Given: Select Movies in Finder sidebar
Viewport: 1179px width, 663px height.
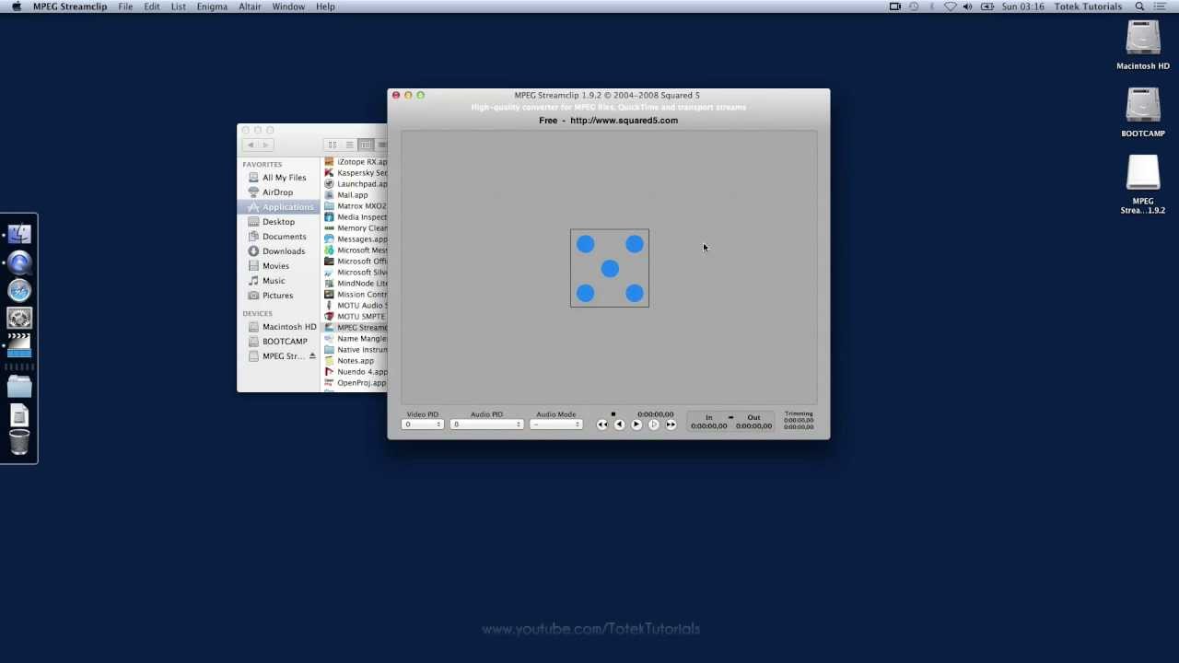Looking at the screenshot, I should 275,266.
